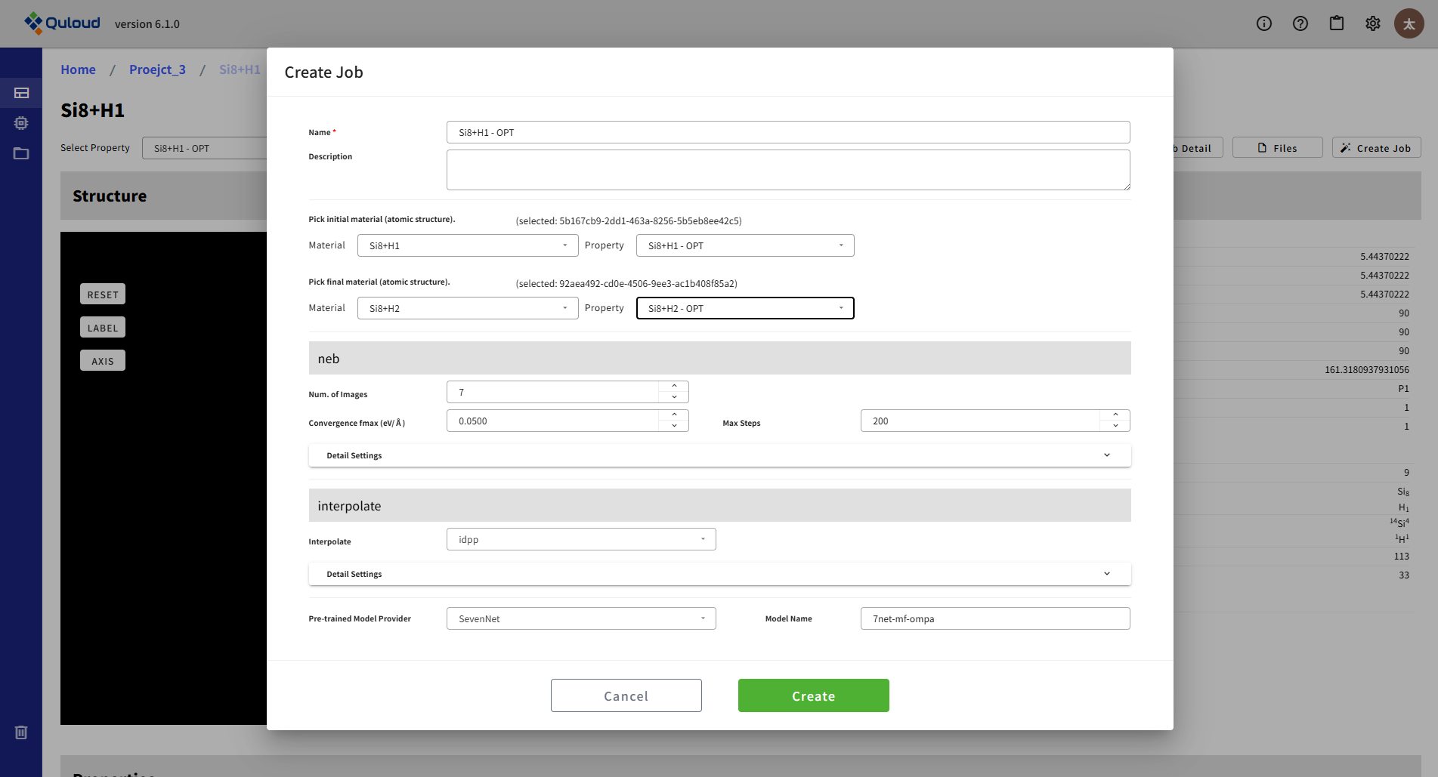Increment Convergence fmax value
This screenshot has width=1438, height=777.
674,415
